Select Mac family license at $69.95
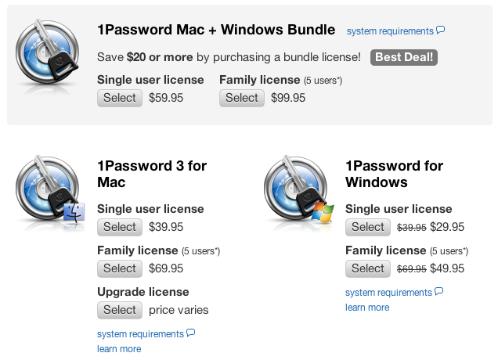Screen dimensions: 498x360 [x=120, y=268]
